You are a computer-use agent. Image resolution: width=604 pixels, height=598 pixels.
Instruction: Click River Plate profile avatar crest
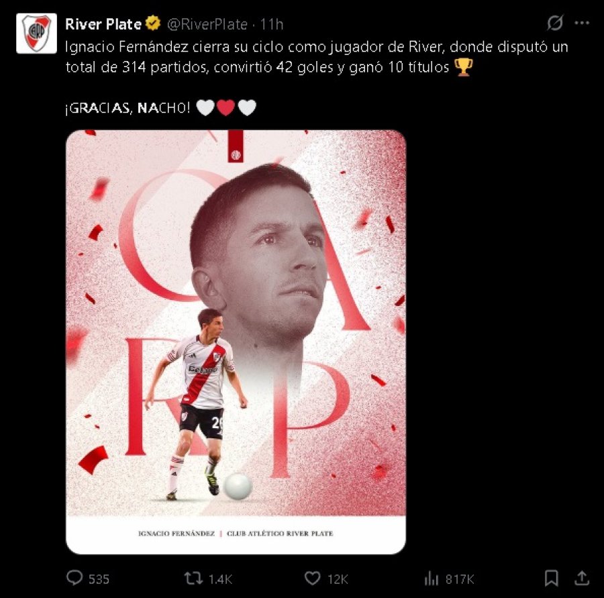37,34
